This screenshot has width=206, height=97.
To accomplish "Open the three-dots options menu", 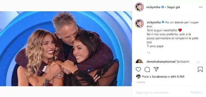I will point(201,7).
